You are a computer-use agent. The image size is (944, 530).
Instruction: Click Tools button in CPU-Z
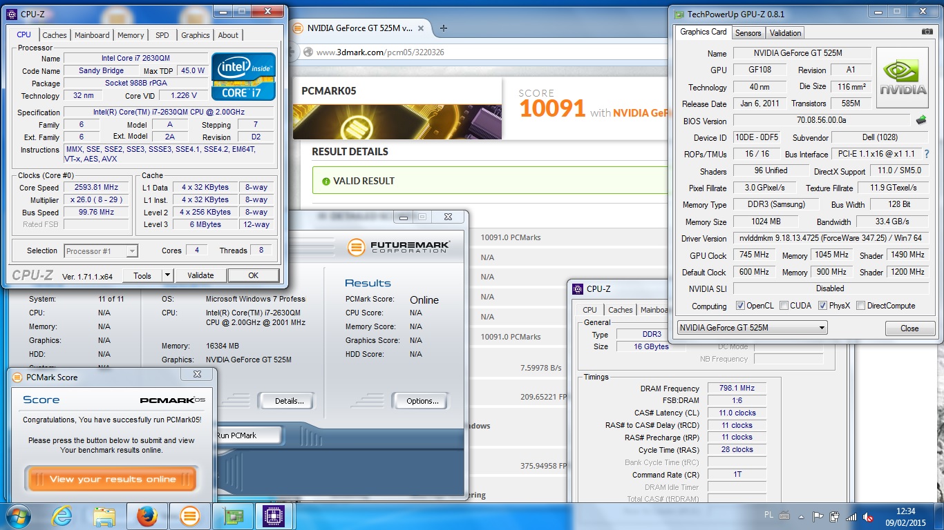pyautogui.click(x=142, y=275)
